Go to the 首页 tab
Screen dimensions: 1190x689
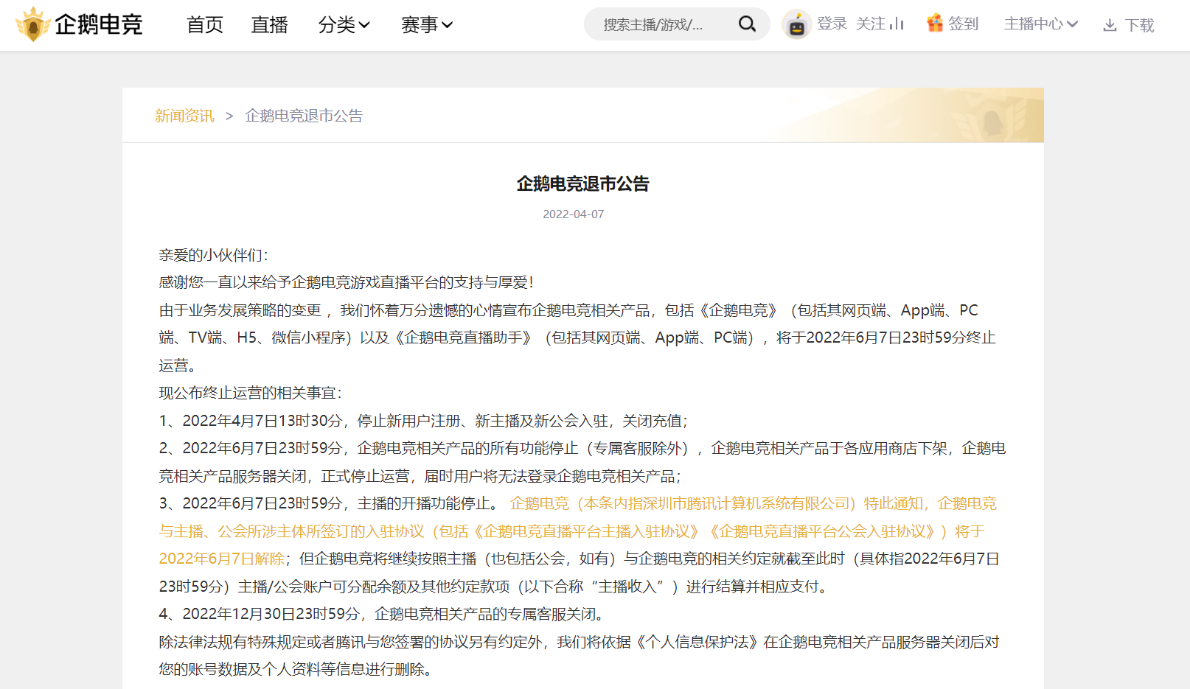(205, 25)
